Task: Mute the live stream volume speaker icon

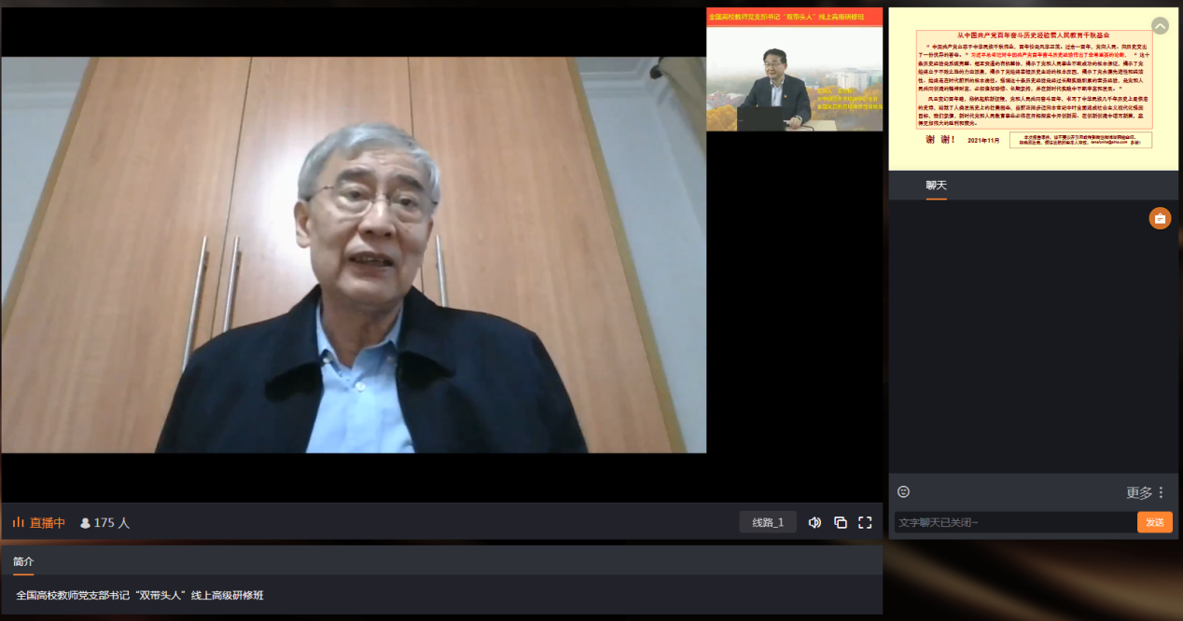Action: click(x=814, y=522)
